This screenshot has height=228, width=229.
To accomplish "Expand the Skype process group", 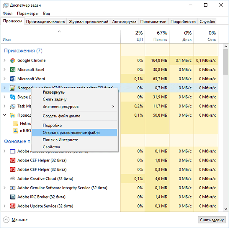I will pos(5,97).
